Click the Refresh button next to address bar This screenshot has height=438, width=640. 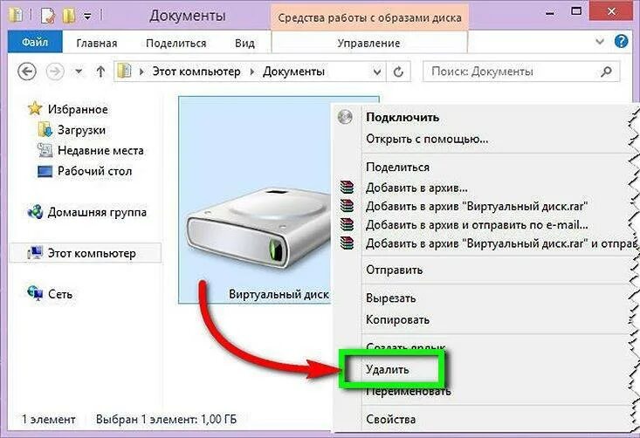point(398,72)
